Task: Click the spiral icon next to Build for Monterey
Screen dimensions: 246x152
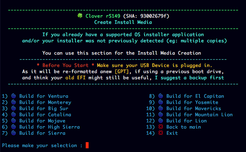Action: (x=14, y=102)
